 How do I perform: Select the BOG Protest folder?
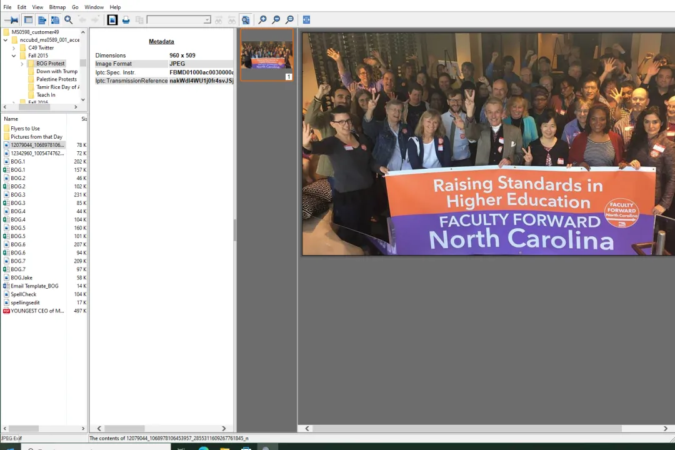pyautogui.click(x=51, y=63)
